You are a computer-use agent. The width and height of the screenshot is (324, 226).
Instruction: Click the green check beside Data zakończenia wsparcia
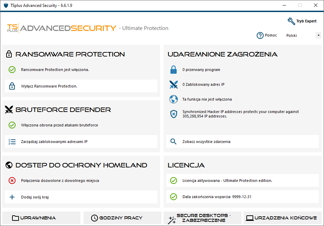click(173, 197)
